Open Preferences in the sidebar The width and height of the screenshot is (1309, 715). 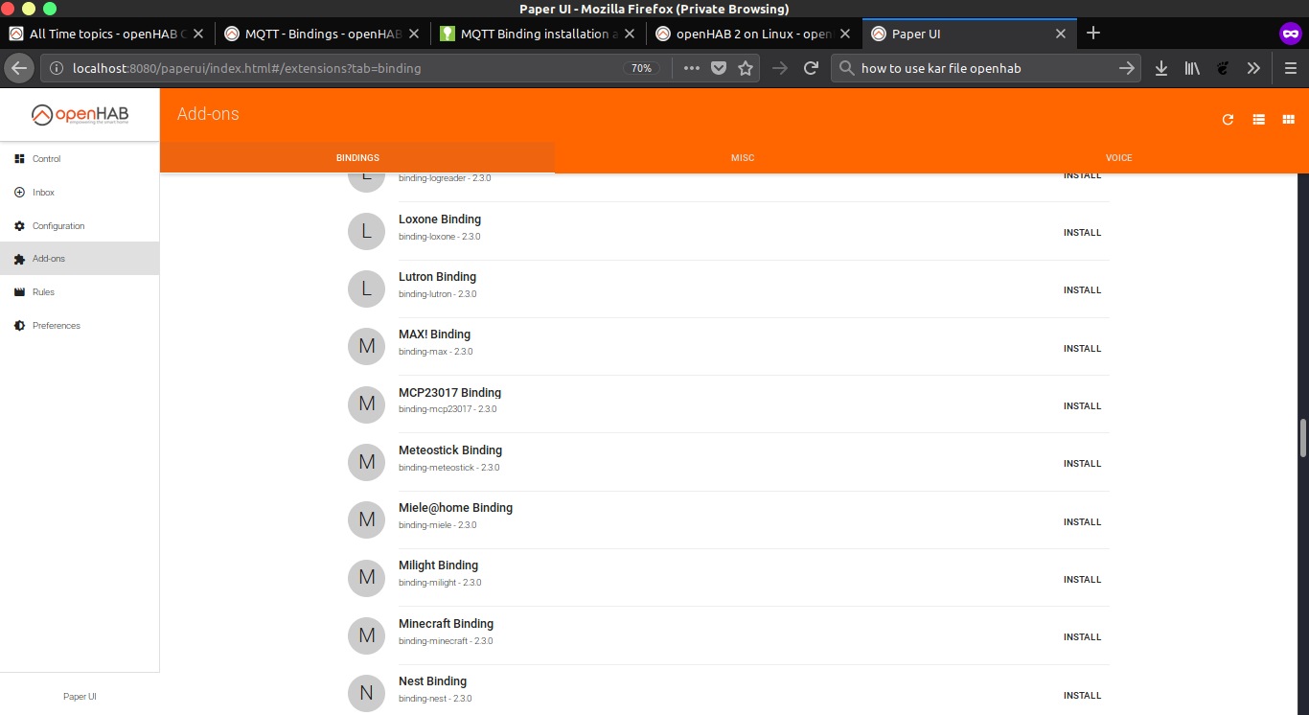(x=56, y=326)
